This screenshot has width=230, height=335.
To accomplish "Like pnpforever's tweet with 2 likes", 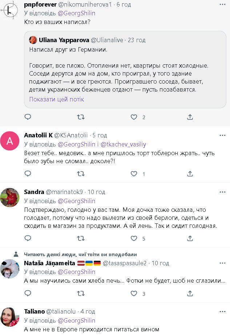I will tap(134, 117).
